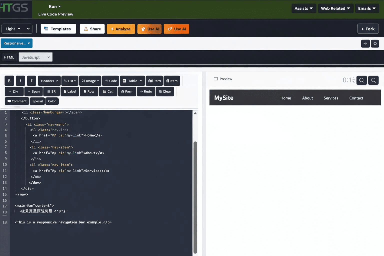Switch to the HTML tab
Viewport: 384px width, 256px height.
click(x=9, y=57)
